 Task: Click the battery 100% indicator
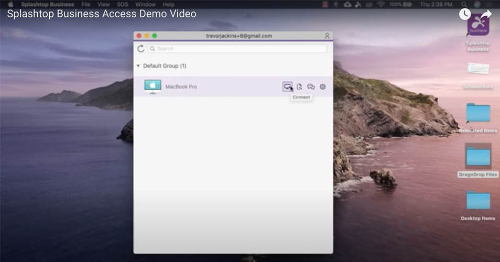[400, 4]
